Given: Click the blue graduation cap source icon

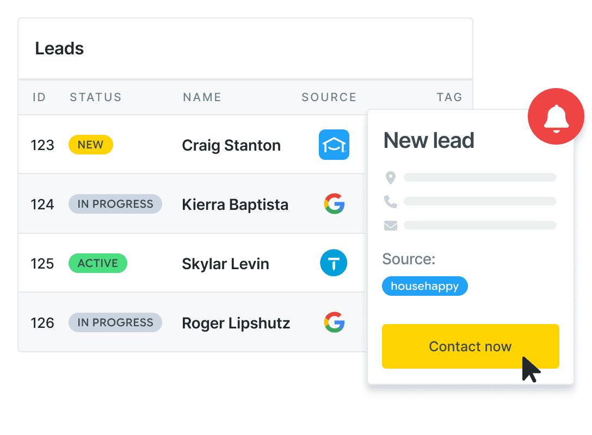Looking at the screenshot, I should [334, 145].
